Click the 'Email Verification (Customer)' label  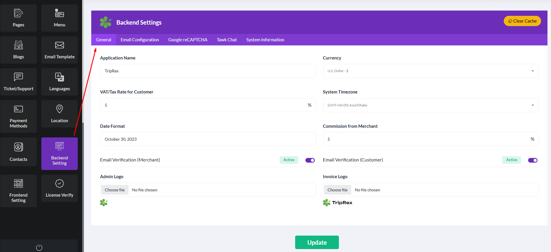coord(353,160)
